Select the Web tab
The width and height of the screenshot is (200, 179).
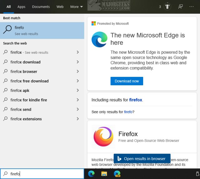pos(60,7)
